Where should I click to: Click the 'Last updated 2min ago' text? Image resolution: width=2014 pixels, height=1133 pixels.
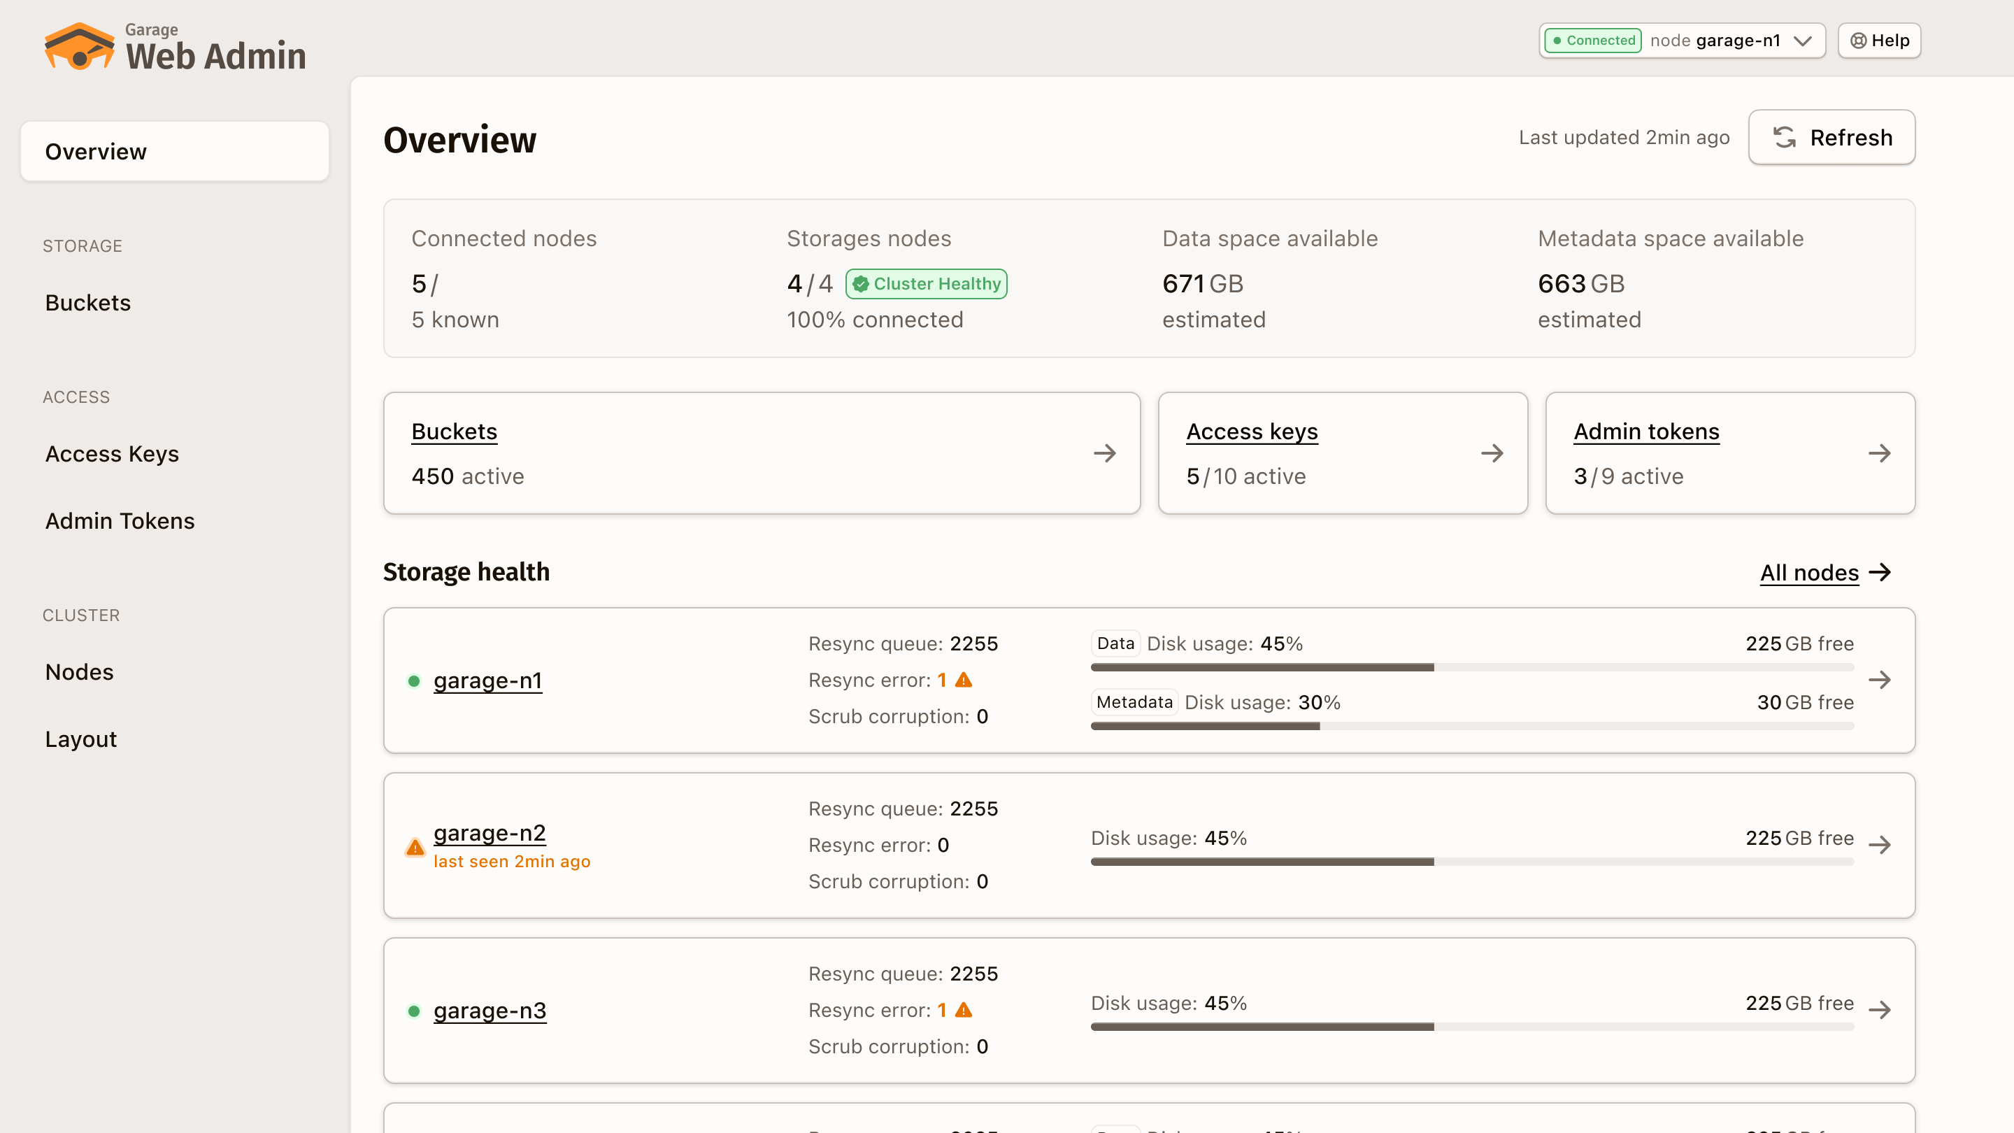point(1624,138)
